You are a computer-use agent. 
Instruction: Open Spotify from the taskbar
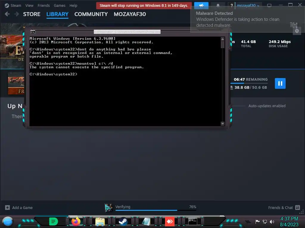[x=54, y=221]
